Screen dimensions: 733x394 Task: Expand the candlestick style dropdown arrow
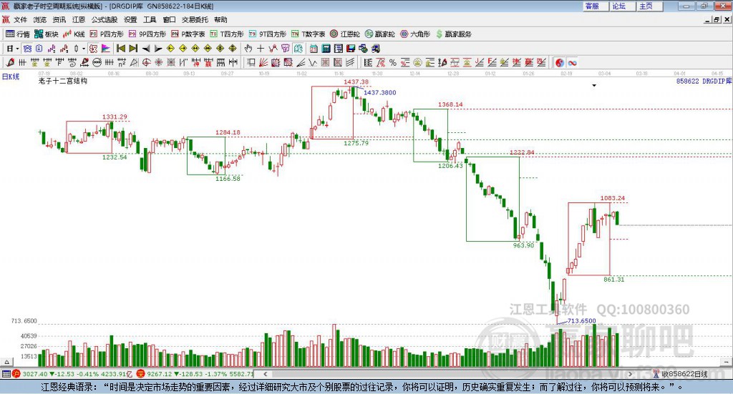pyautogui.click(x=84, y=49)
